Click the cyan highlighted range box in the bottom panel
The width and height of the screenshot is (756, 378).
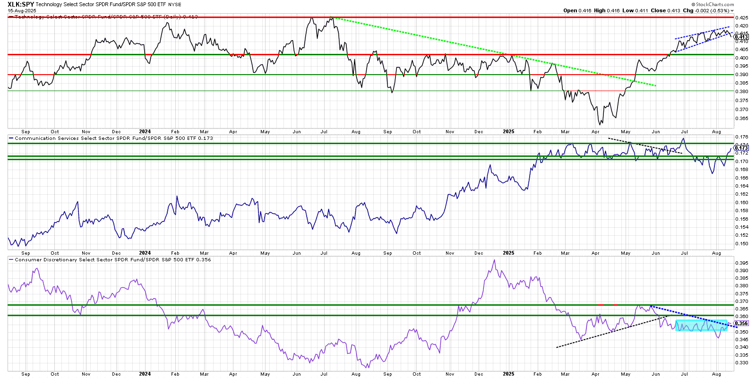(702, 326)
